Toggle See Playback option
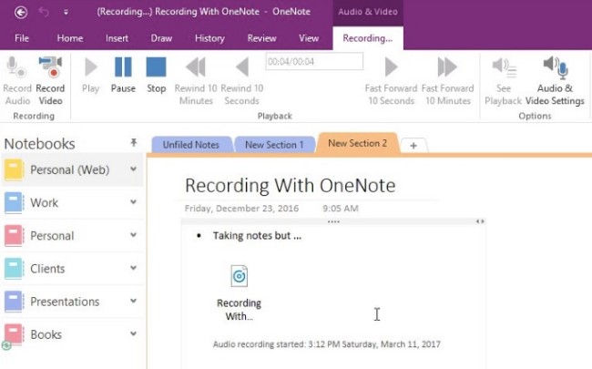 [x=504, y=80]
